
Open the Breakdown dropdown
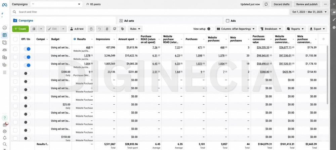coord(271,29)
